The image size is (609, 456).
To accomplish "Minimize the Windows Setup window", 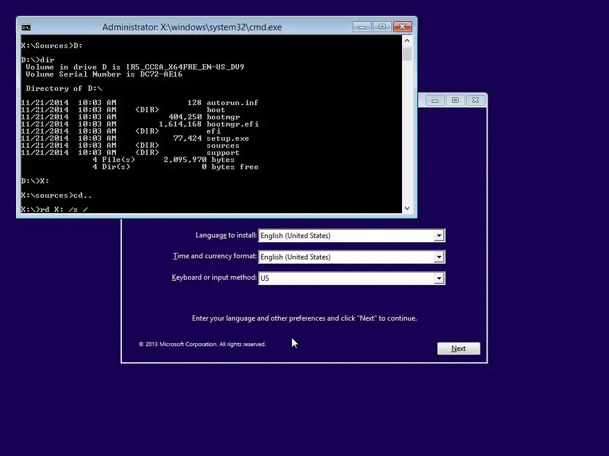I will [x=435, y=100].
